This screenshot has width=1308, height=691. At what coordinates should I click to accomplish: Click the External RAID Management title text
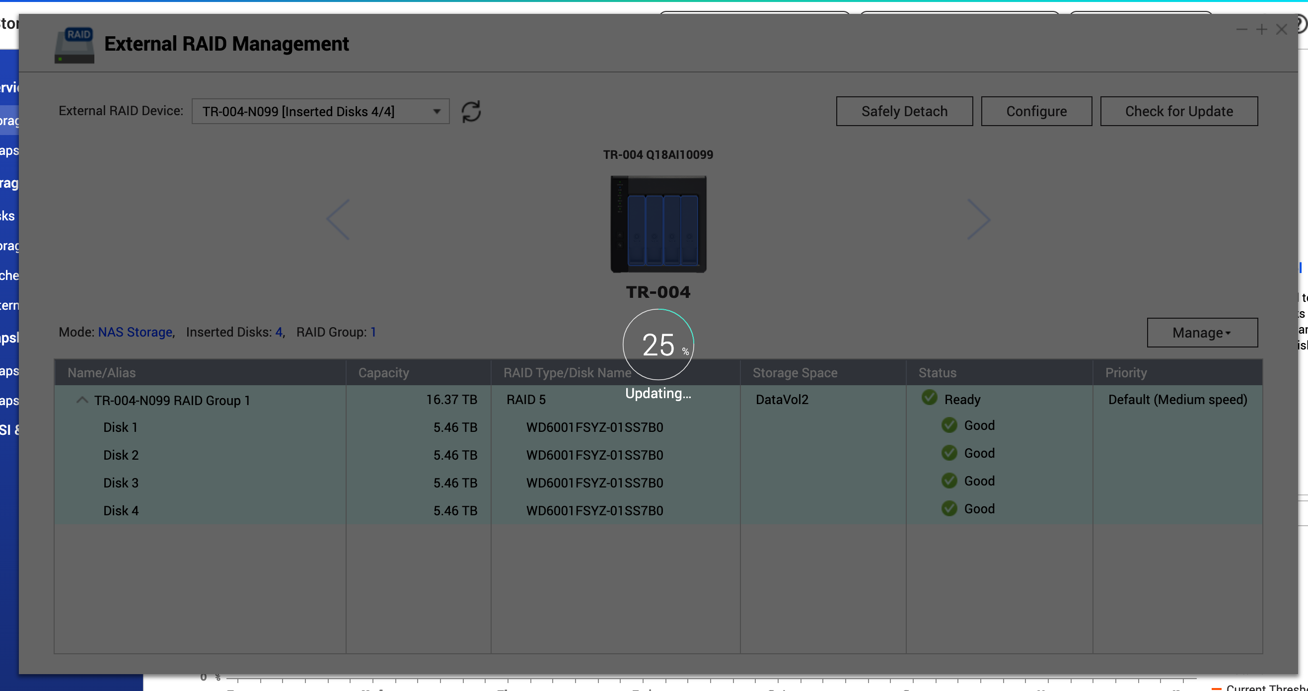226,44
